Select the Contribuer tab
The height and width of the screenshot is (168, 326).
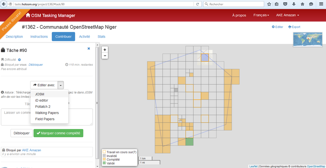tap(64, 37)
